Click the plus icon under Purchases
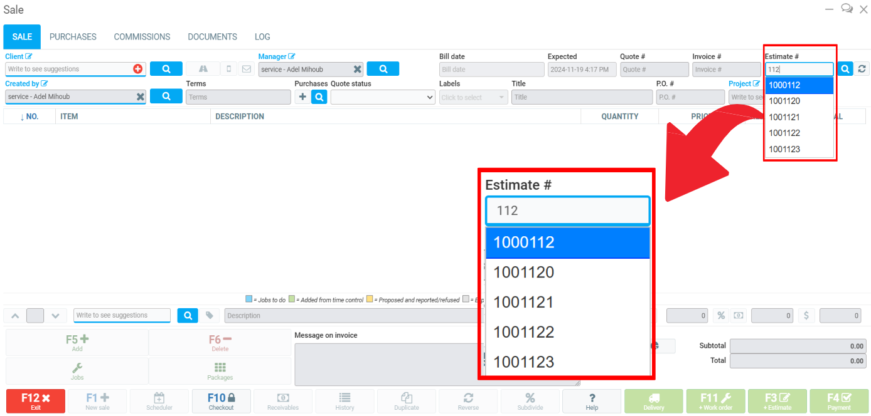This screenshot has height=416, width=871. coord(302,97)
